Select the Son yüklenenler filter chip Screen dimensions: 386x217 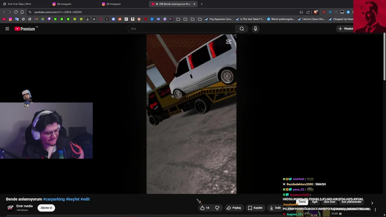[351, 202]
